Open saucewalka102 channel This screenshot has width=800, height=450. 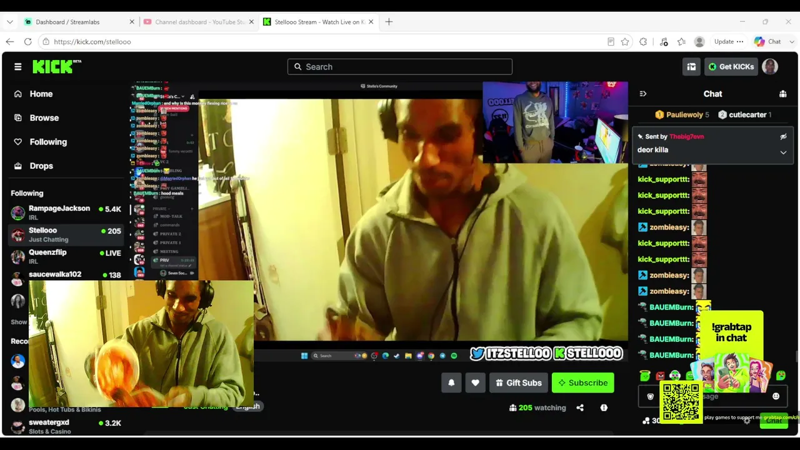point(66,274)
